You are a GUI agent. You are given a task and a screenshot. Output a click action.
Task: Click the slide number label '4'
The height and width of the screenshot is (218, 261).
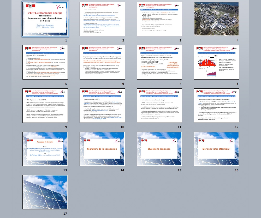click(238, 40)
